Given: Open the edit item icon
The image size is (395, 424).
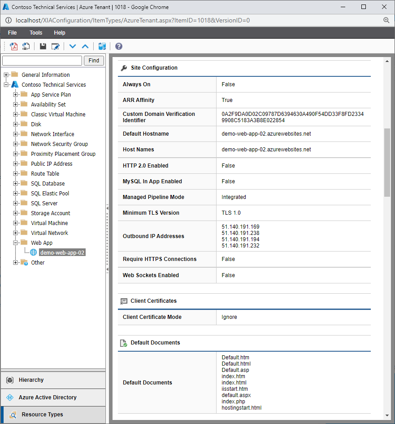Looking at the screenshot, I should (55, 46).
